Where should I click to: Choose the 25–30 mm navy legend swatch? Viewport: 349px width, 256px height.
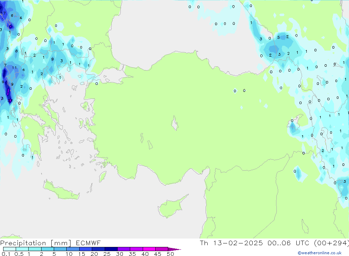[111, 249]
